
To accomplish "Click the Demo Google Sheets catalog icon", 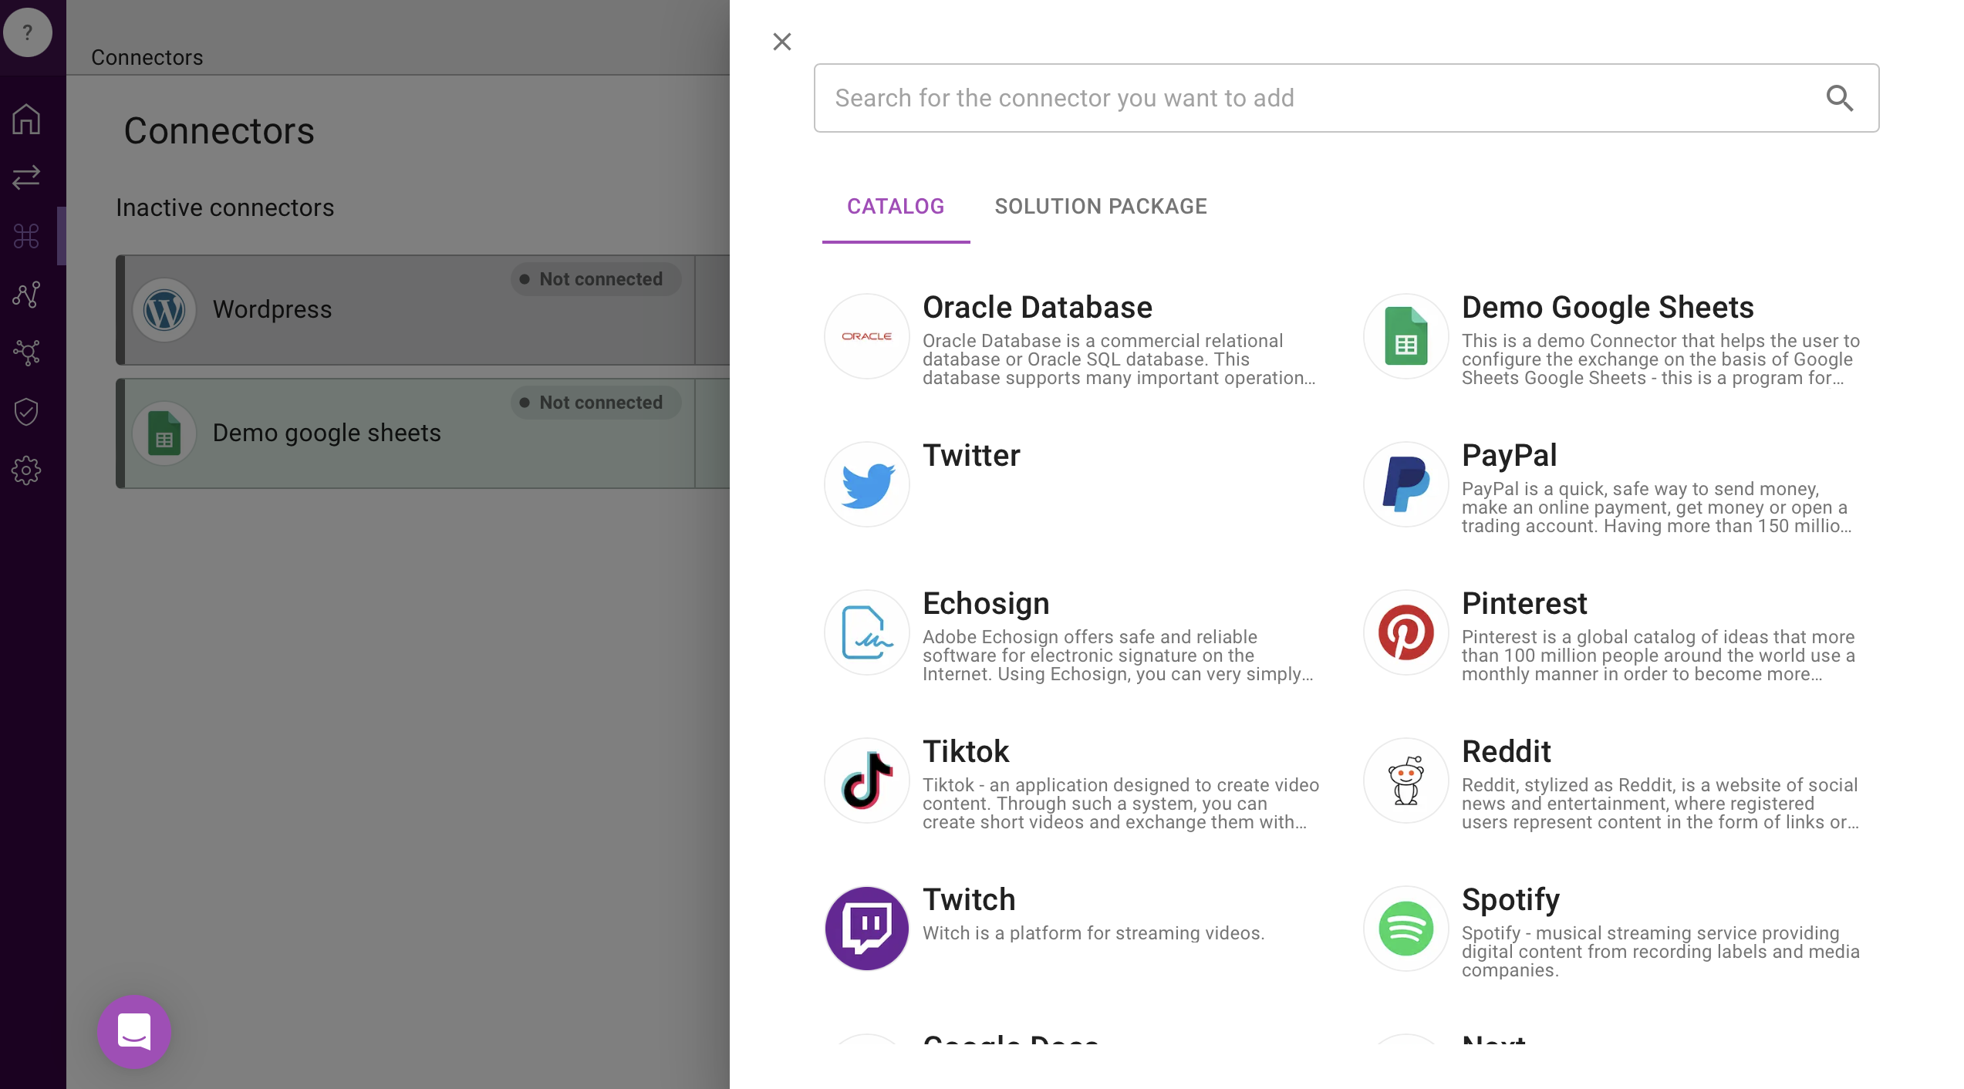I will click(1406, 336).
